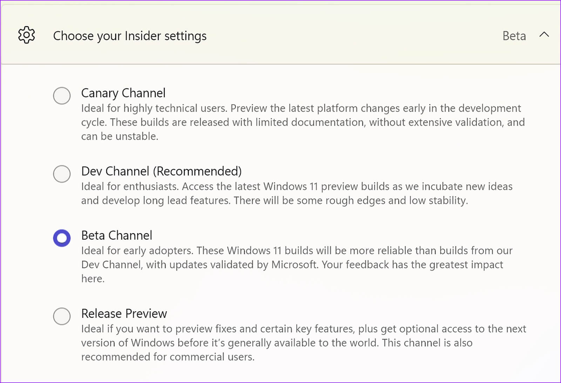Click the current "Beta" value in header
This screenshot has height=383, width=561.
[x=514, y=36]
